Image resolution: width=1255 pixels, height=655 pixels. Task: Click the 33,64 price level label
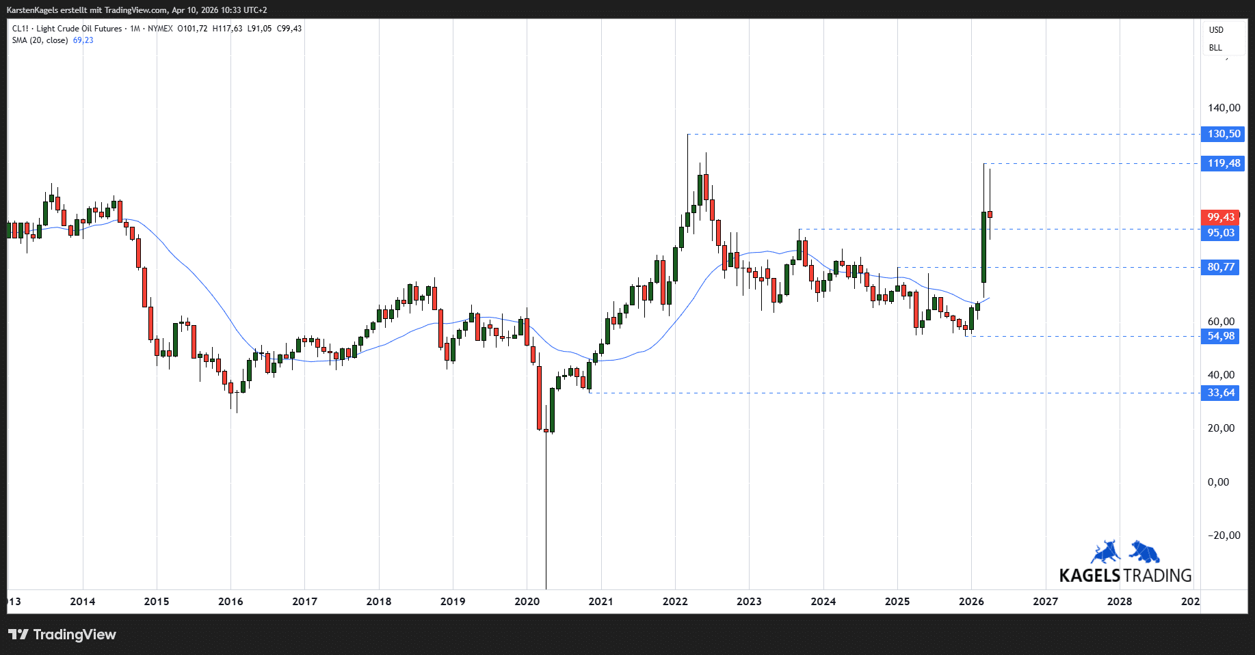[x=1221, y=393]
